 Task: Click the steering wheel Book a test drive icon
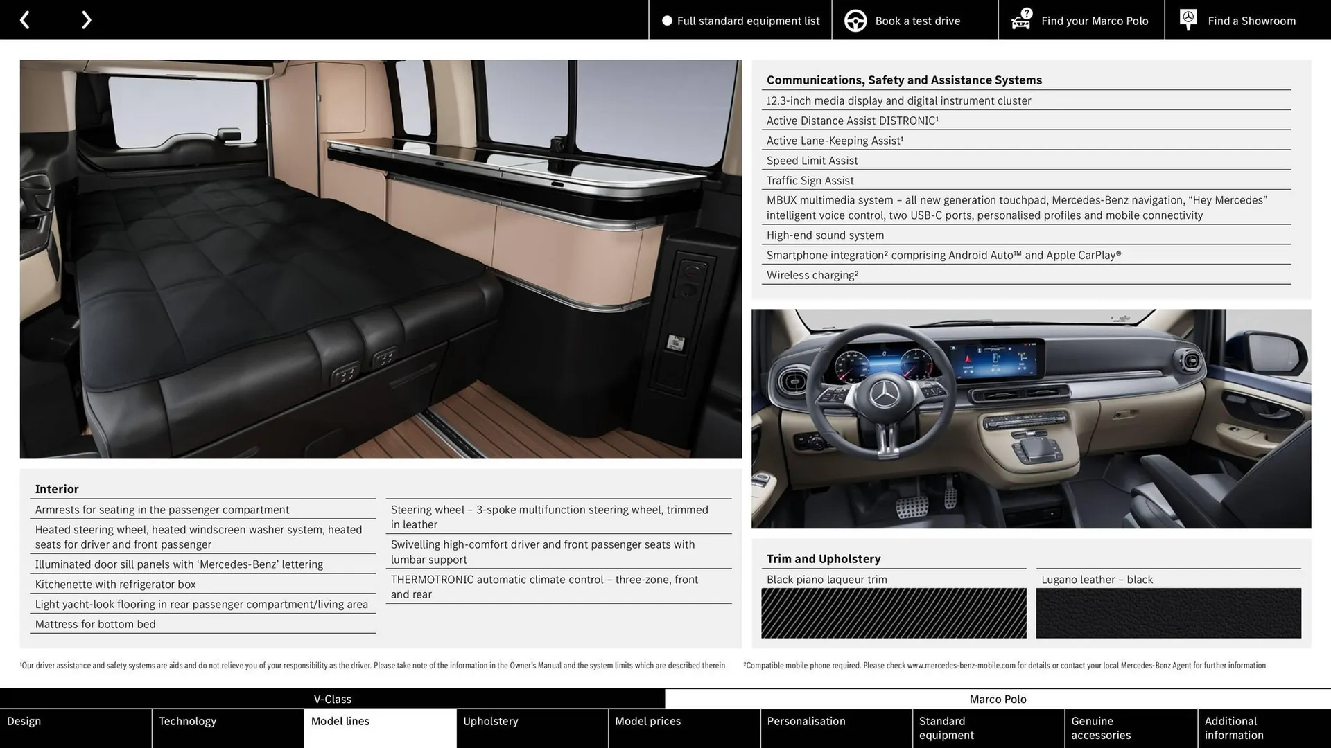point(855,20)
